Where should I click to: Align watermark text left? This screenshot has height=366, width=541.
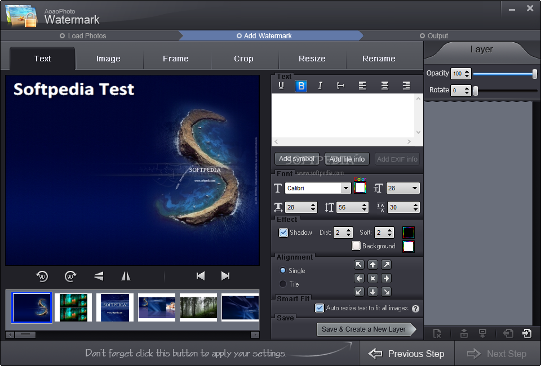click(x=362, y=86)
